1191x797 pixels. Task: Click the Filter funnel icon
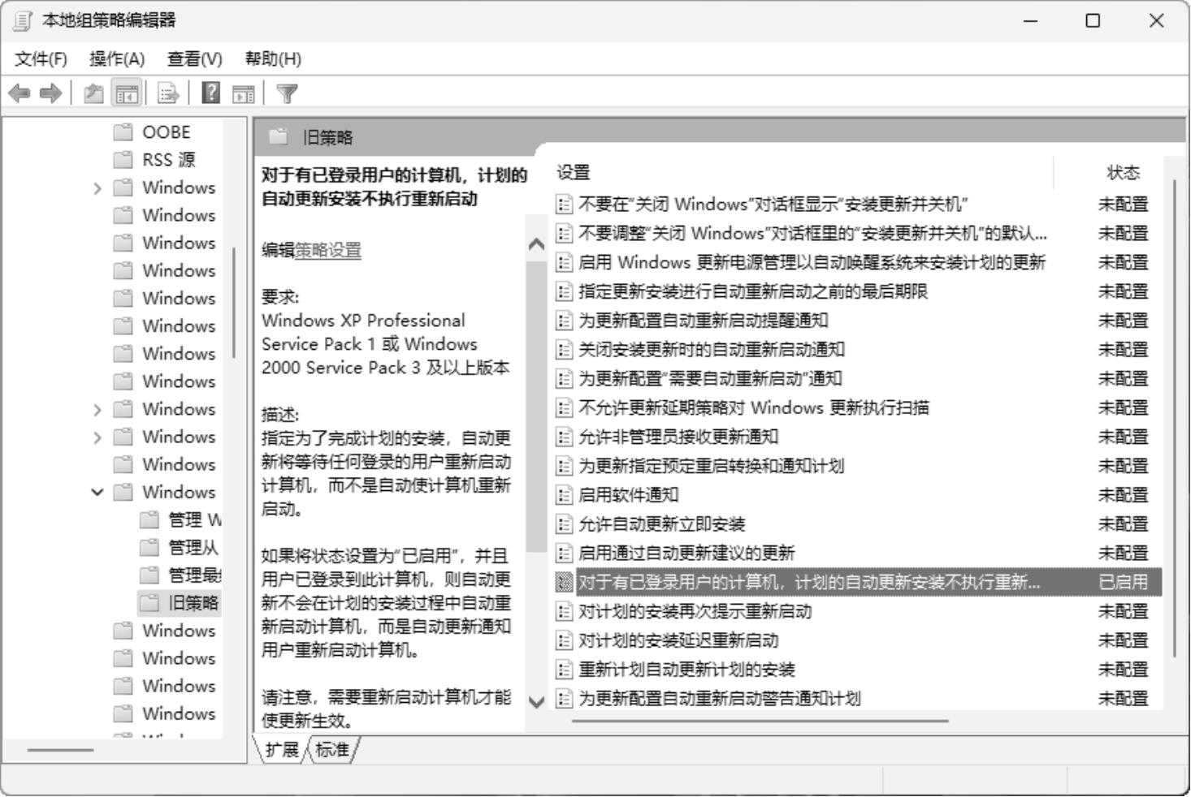[x=287, y=93]
